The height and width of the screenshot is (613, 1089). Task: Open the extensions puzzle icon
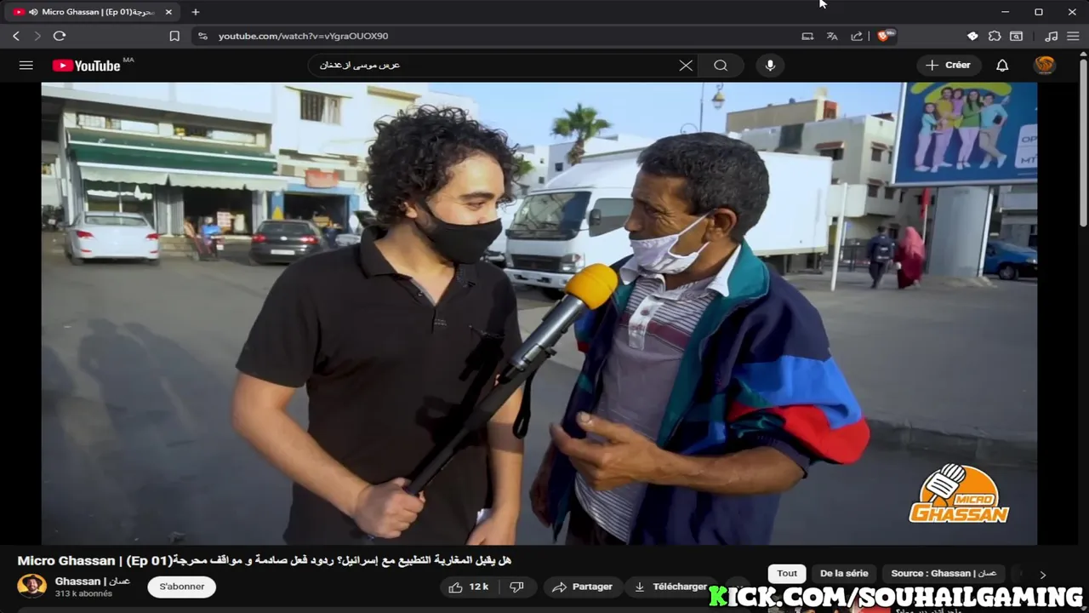(x=995, y=36)
